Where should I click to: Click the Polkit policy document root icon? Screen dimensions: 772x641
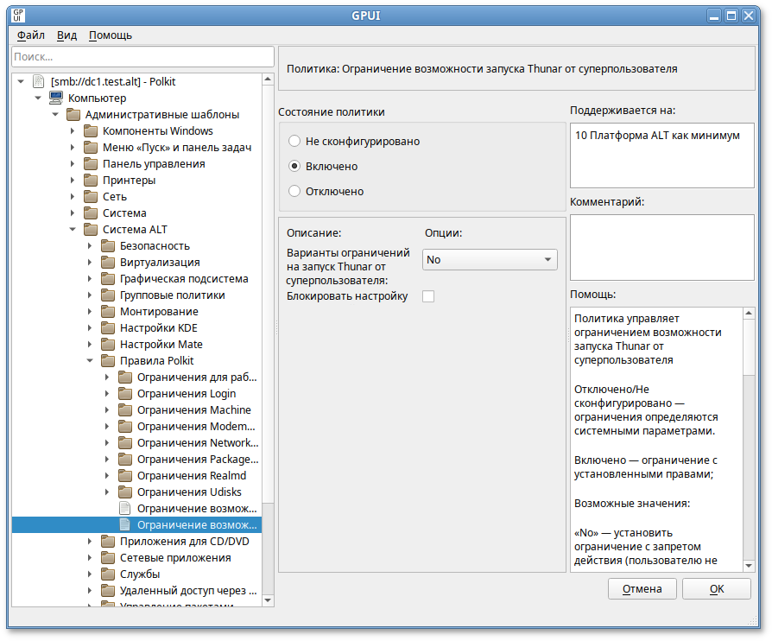tap(38, 82)
